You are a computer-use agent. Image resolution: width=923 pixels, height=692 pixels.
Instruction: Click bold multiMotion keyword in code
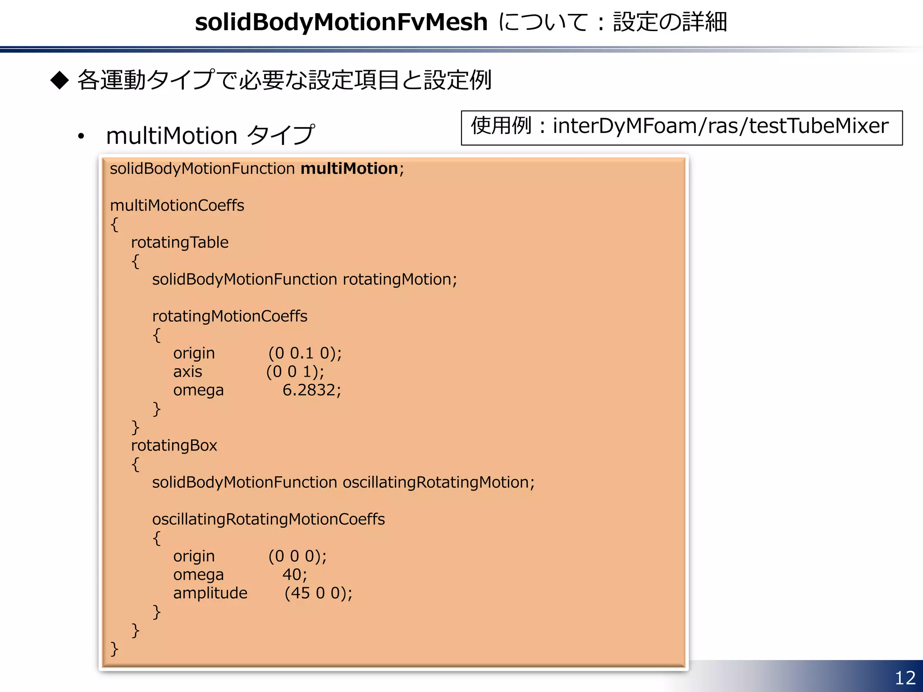point(349,168)
